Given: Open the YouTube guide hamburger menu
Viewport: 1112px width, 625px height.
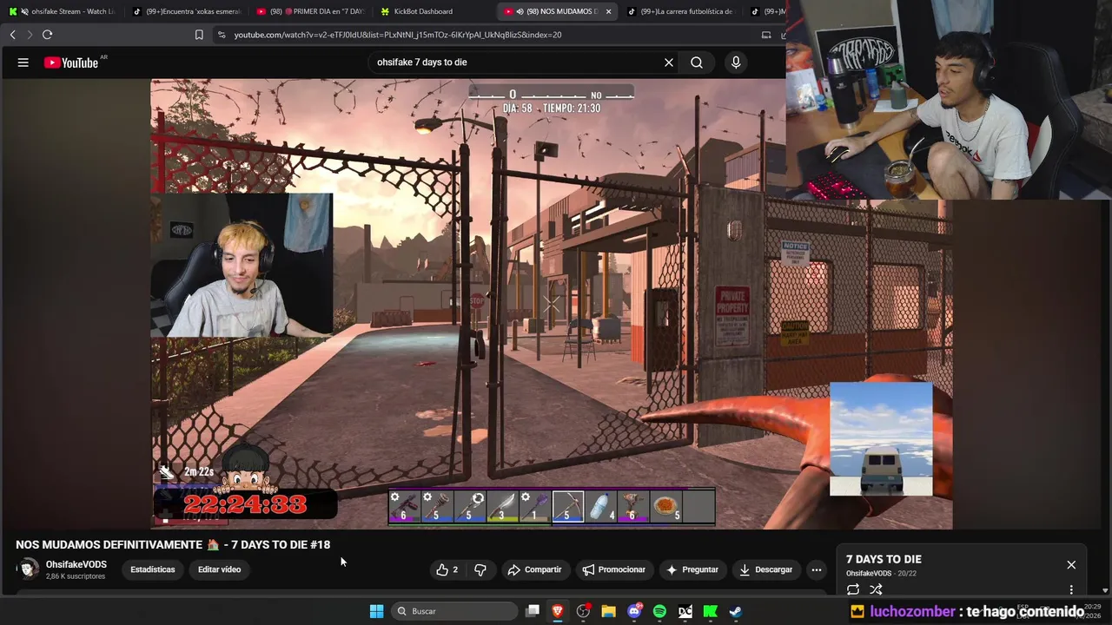Looking at the screenshot, I should [23, 62].
